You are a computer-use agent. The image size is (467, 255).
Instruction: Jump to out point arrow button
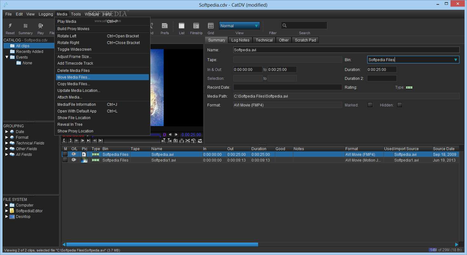tap(95, 140)
